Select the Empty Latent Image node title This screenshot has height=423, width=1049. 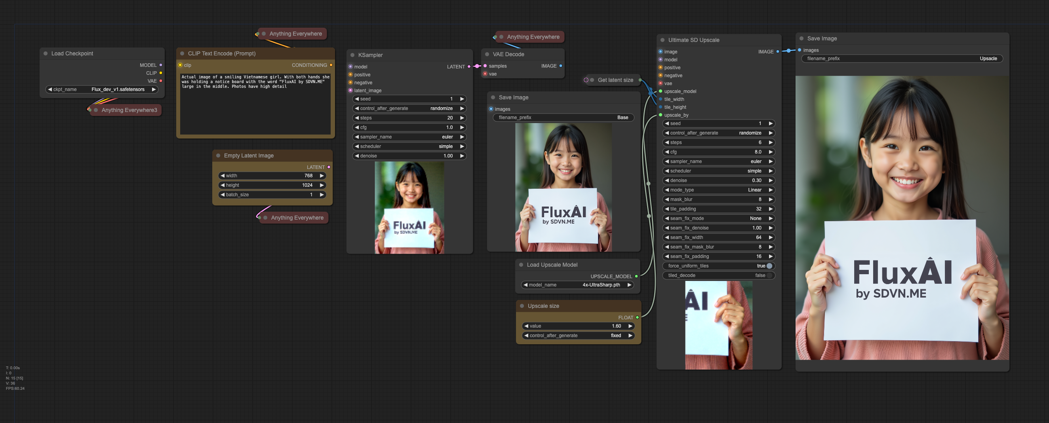point(248,156)
